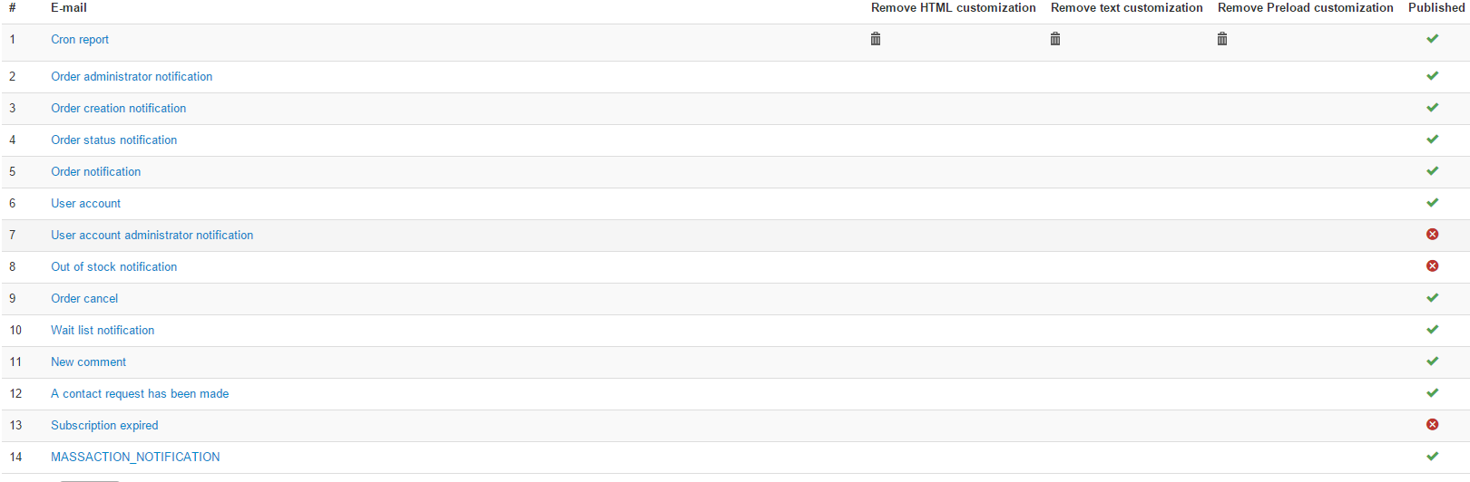The width and height of the screenshot is (1470, 482).
Task: Open Wait list notification email
Action: click(x=103, y=331)
